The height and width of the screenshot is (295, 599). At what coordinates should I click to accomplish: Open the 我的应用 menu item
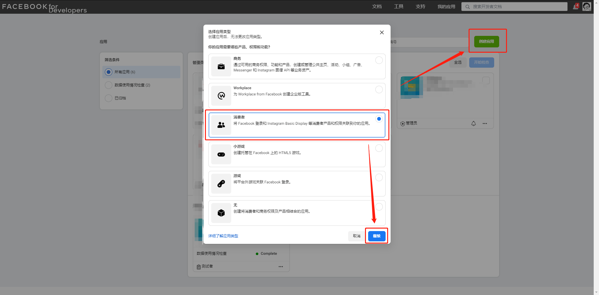[x=446, y=6]
